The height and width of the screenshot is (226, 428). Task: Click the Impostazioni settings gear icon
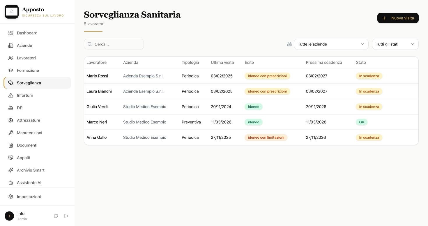11,197
